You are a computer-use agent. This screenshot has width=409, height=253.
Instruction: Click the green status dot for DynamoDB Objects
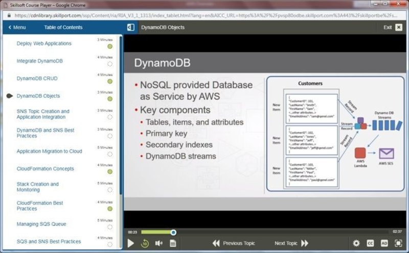pos(110,99)
